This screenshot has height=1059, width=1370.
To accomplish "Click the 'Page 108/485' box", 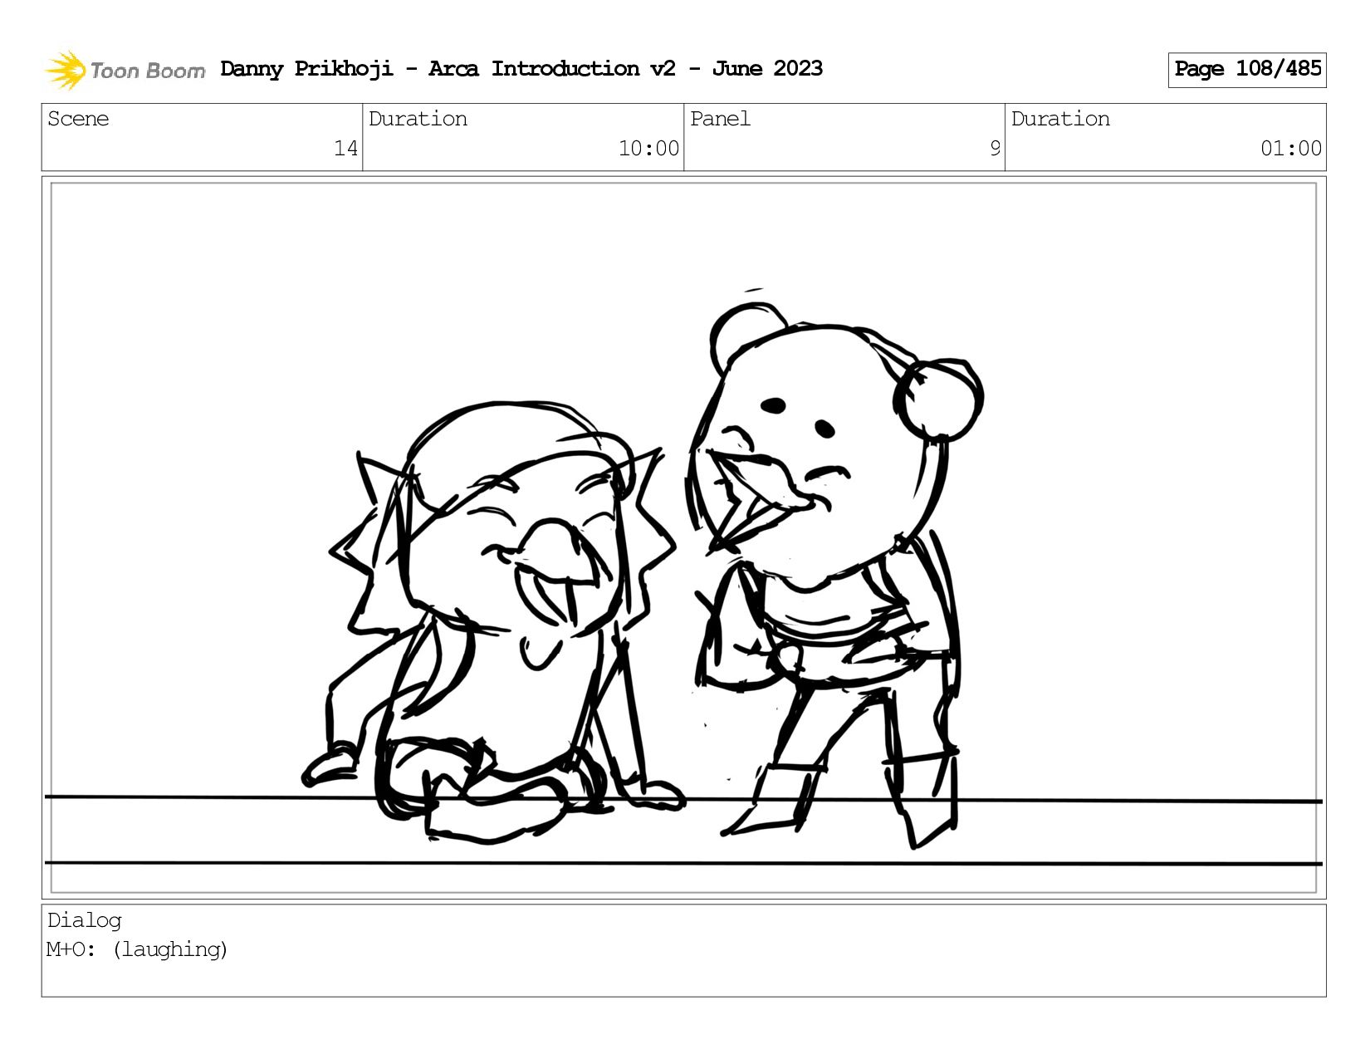I will pos(1247,70).
